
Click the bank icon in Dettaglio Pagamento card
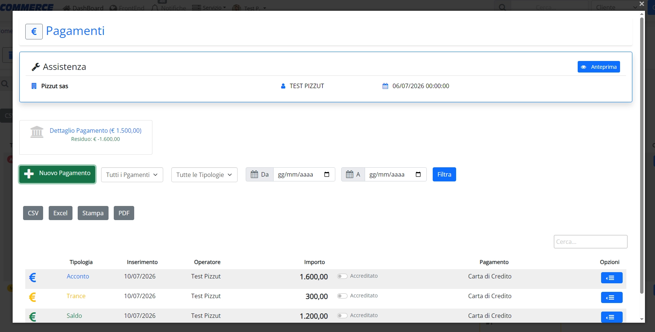click(x=37, y=132)
